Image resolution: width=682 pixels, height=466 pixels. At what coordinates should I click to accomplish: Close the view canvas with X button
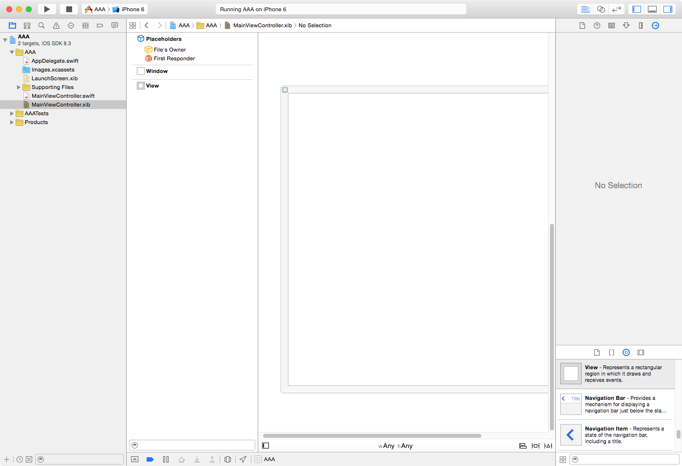coord(285,90)
